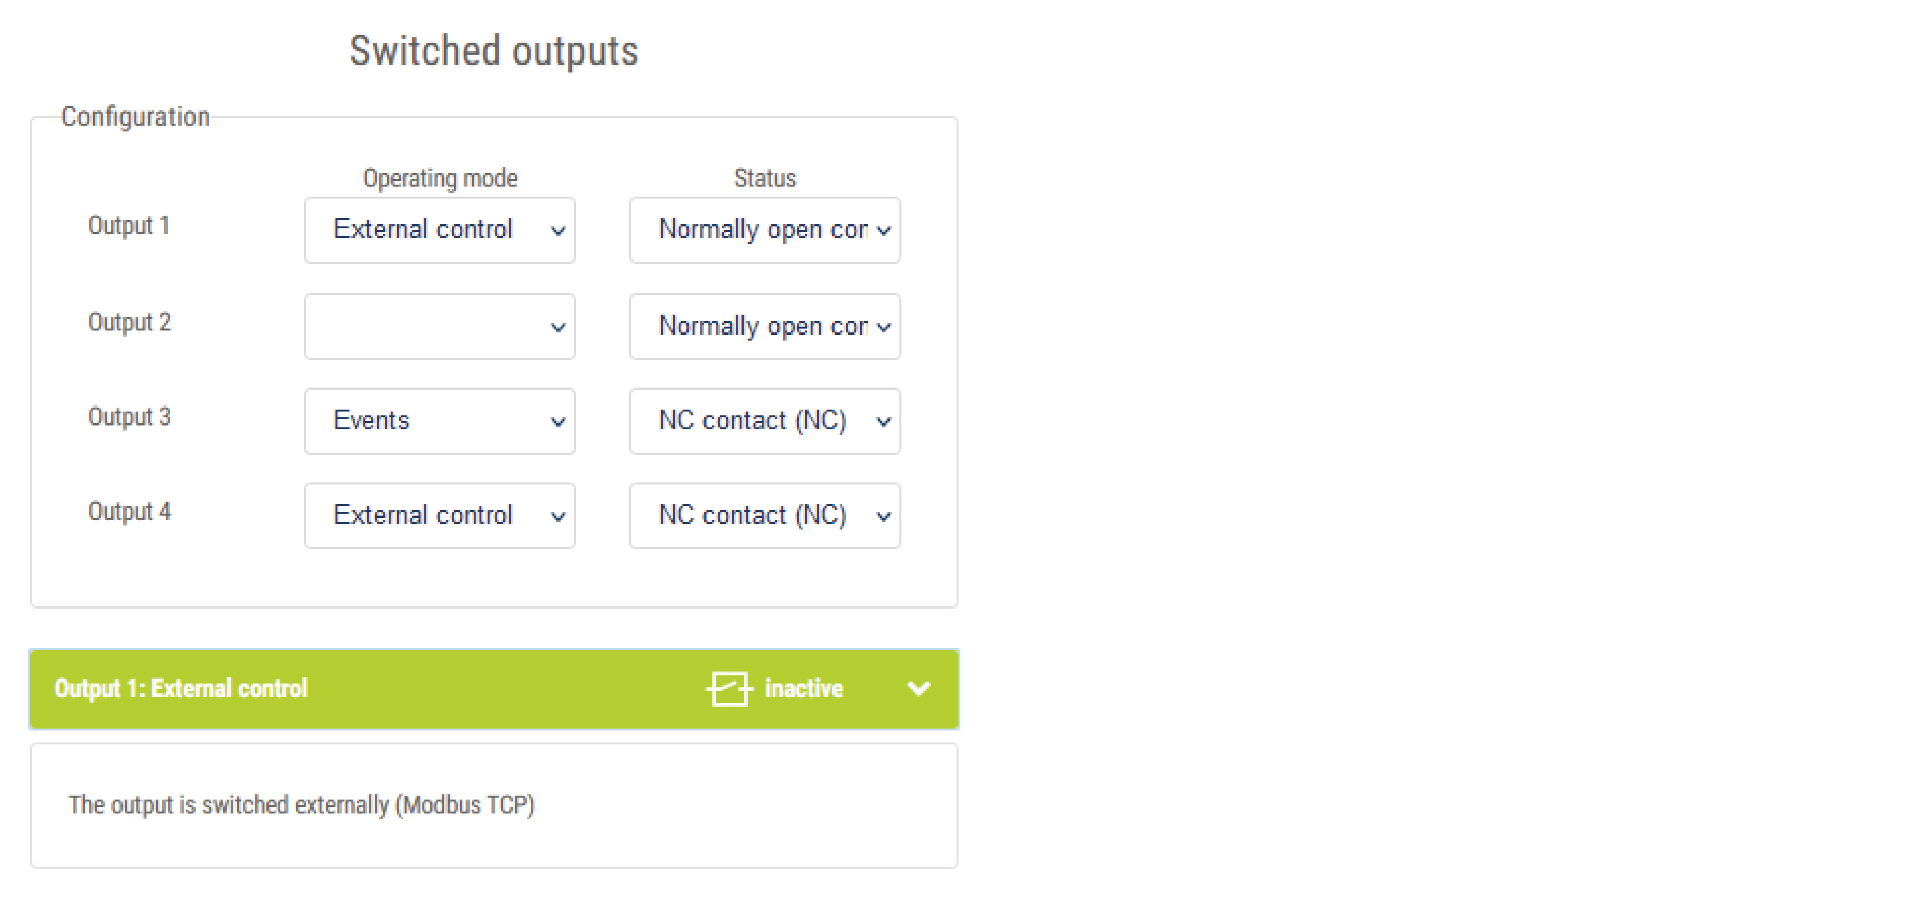Click the Status column header

(x=765, y=178)
